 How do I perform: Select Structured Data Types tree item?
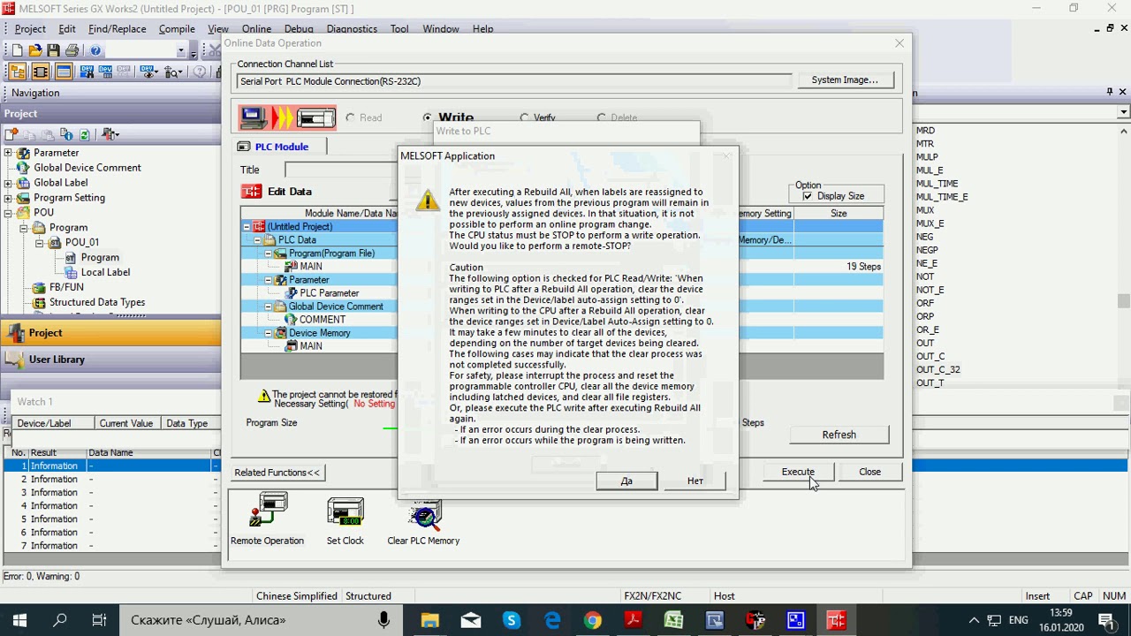click(97, 303)
